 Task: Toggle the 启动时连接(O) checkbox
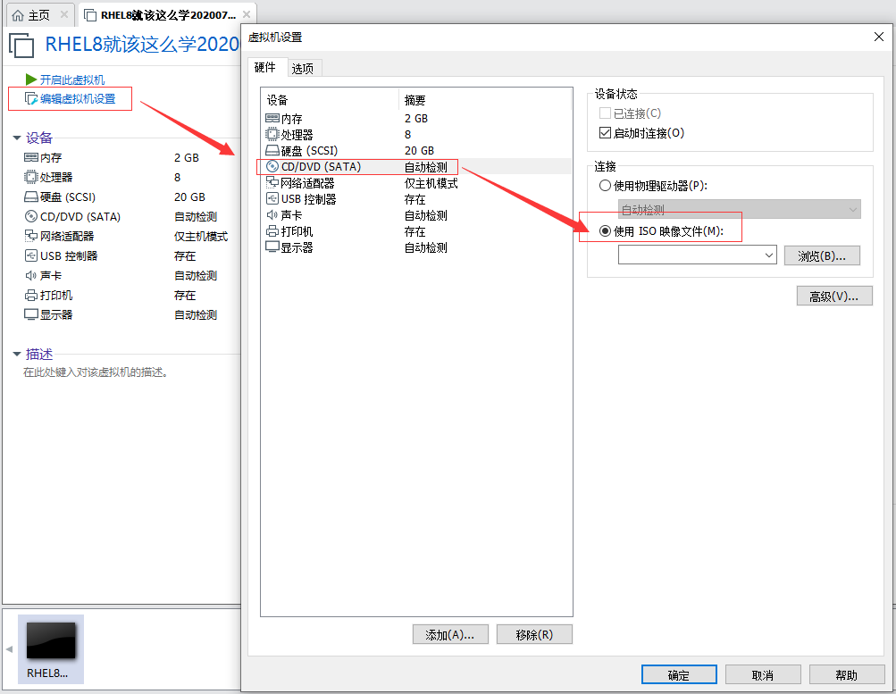[x=605, y=132]
